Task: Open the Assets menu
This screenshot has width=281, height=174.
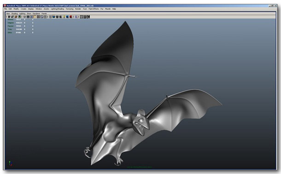Action: [47, 9]
